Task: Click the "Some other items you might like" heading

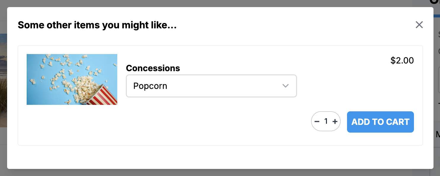Action: 97,25
